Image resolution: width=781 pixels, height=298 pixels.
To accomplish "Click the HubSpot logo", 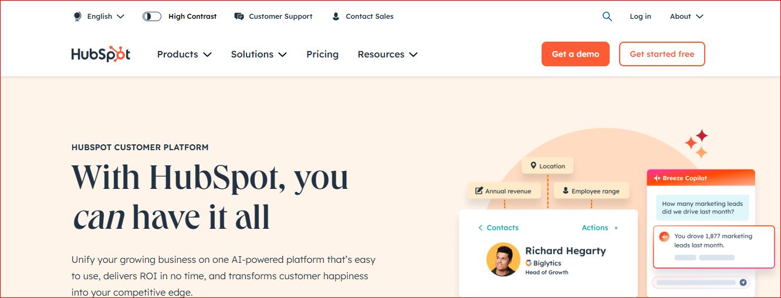I will [x=101, y=54].
